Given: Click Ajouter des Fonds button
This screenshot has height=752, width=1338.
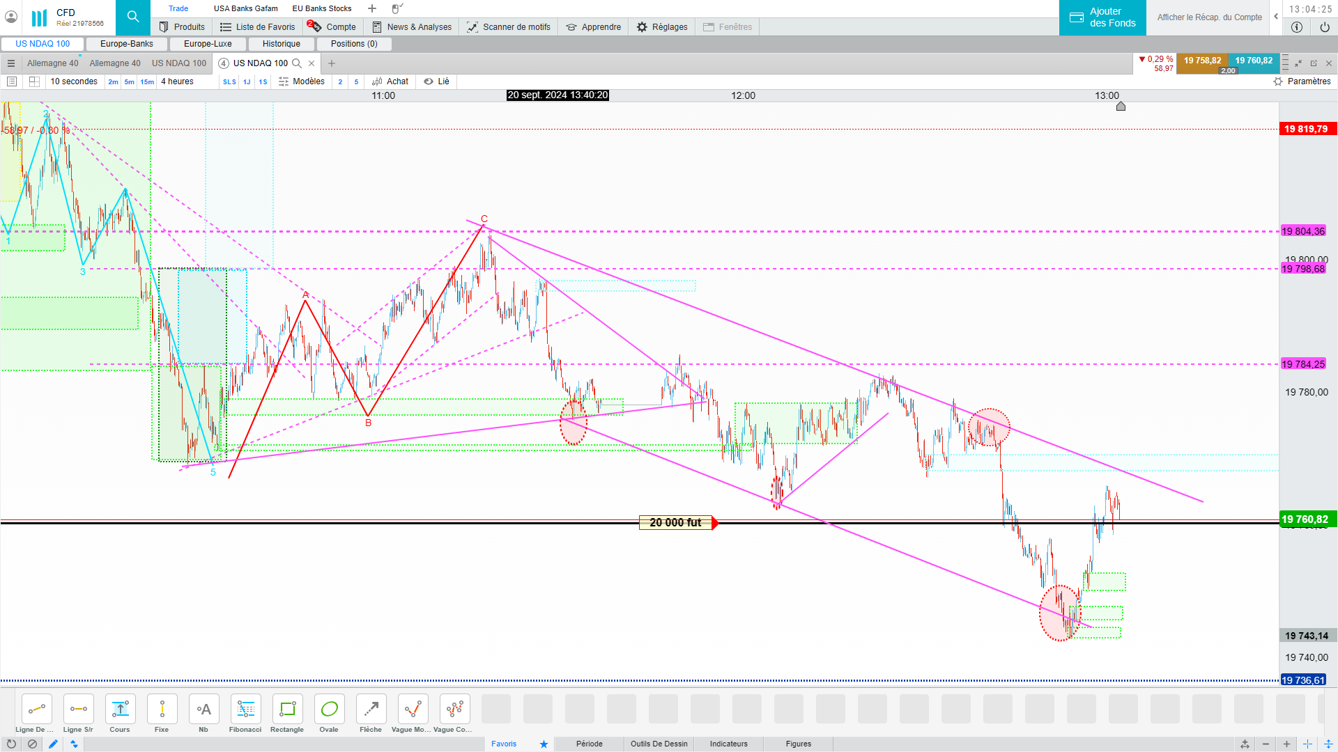Looking at the screenshot, I should 1102,17.
